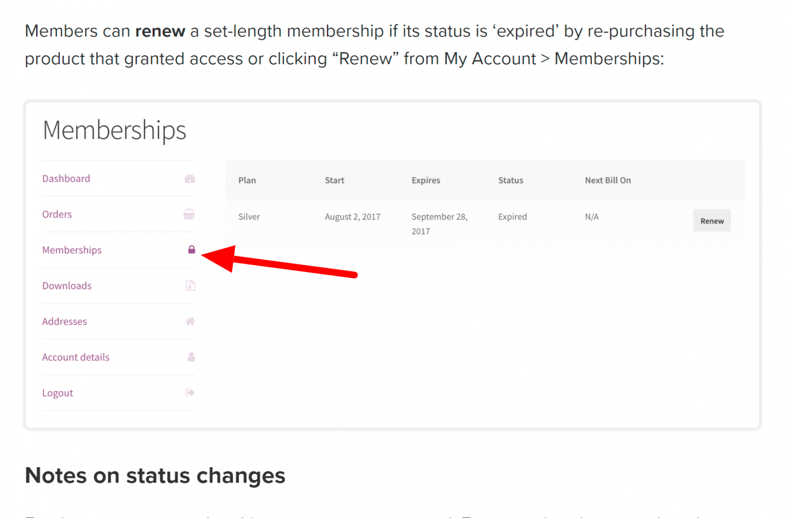Open the Downloads menu link
787x518 pixels.
coord(67,286)
